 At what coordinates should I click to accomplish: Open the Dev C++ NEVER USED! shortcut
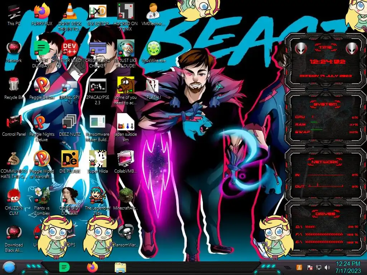click(x=70, y=52)
